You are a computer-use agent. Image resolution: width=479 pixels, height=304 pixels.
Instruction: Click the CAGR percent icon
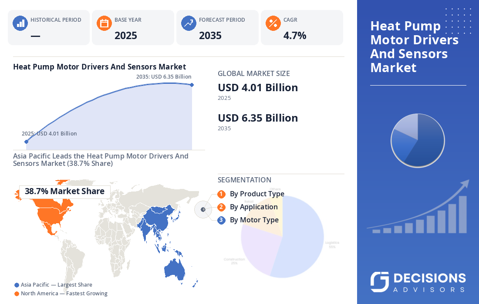pos(273,23)
